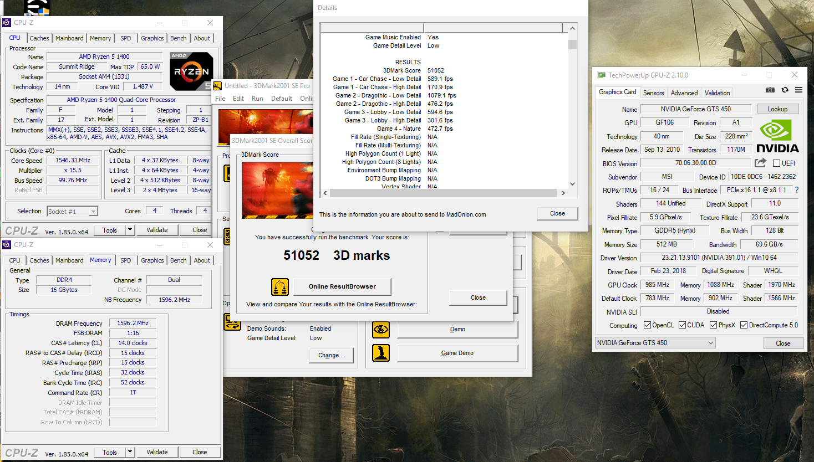The image size is (814, 462).
Task: Switch to the Advanced tab in GPU-Z
Action: (x=684, y=93)
